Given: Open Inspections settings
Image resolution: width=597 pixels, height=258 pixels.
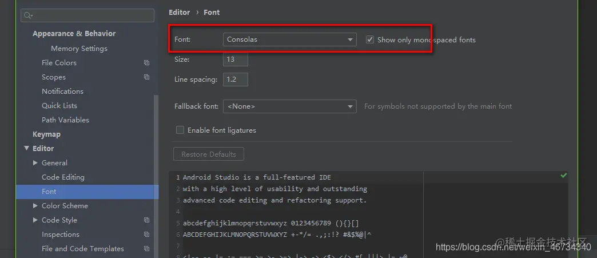Looking at the screenshot, I should tap(61, 235).
